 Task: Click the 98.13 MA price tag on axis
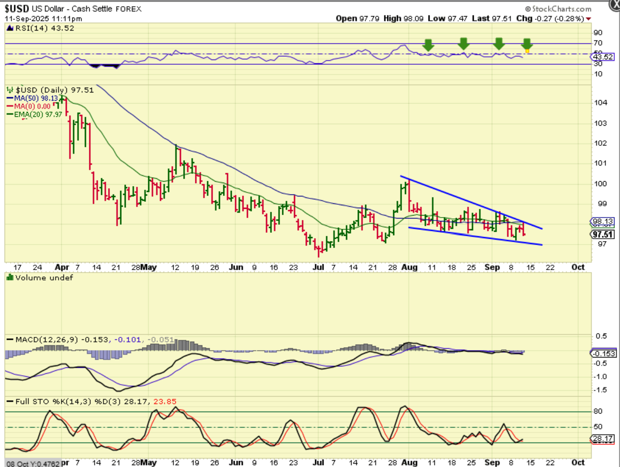pos(601,222)
